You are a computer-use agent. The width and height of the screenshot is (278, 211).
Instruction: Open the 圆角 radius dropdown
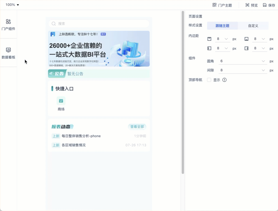[x=243, y=61]
